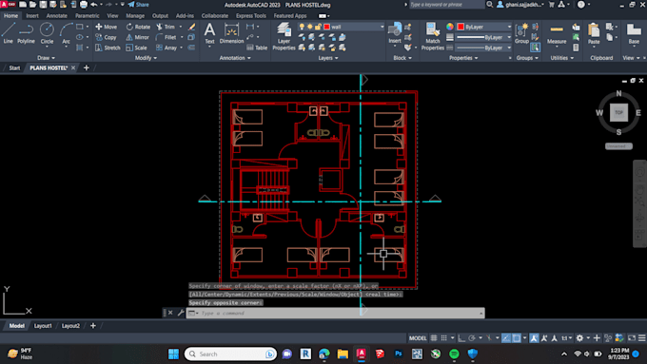The height and width of the screenshot is (364, 647).
Task: Select the Text annotation tool
Action: (209, 33)
